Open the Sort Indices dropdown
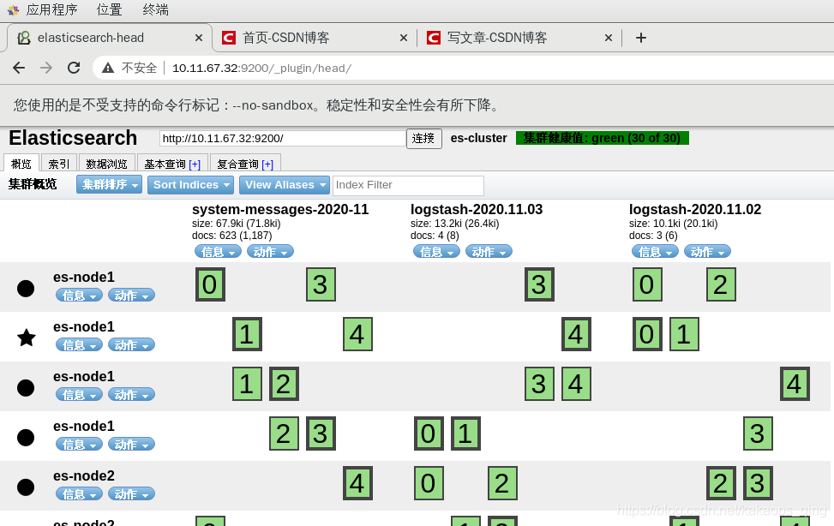Image resolution: width=834 pixels, height=526 pixels. [190, 184]
